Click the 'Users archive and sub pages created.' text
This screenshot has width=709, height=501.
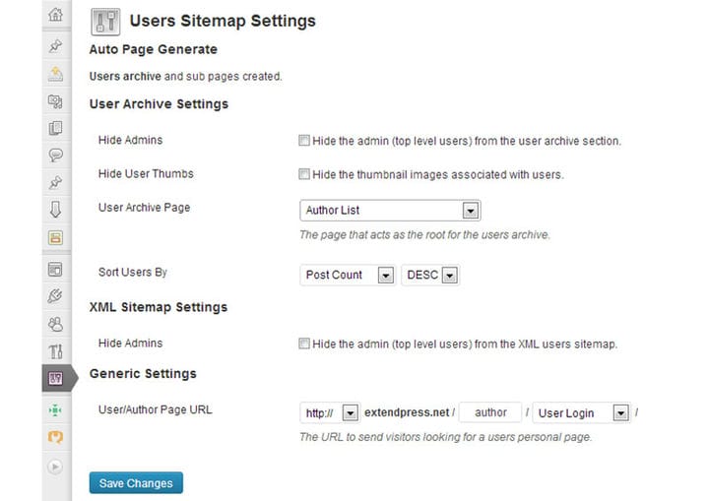coord(185,77)
